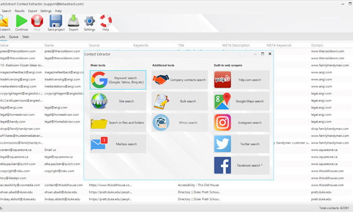Switch to the Queue tab
This screenshot has height=212, width=353.
(13, 37)
